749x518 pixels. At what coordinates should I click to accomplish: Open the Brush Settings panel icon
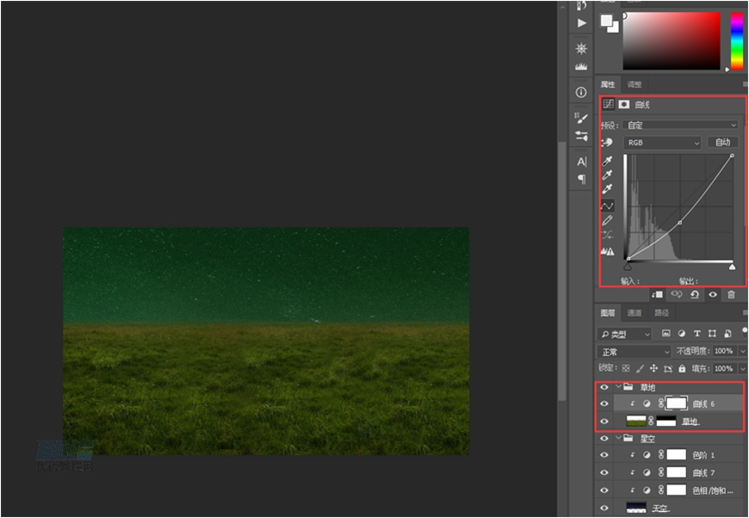pyautogui.click(x=581, y=117)
